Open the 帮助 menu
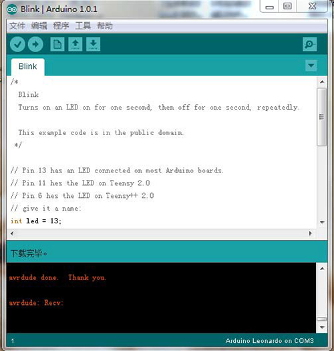 (x=105, y=26)
